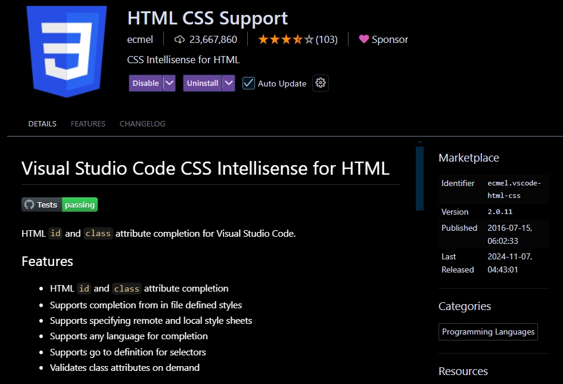Click the Published date 2016-07-15

coord(510,234)
